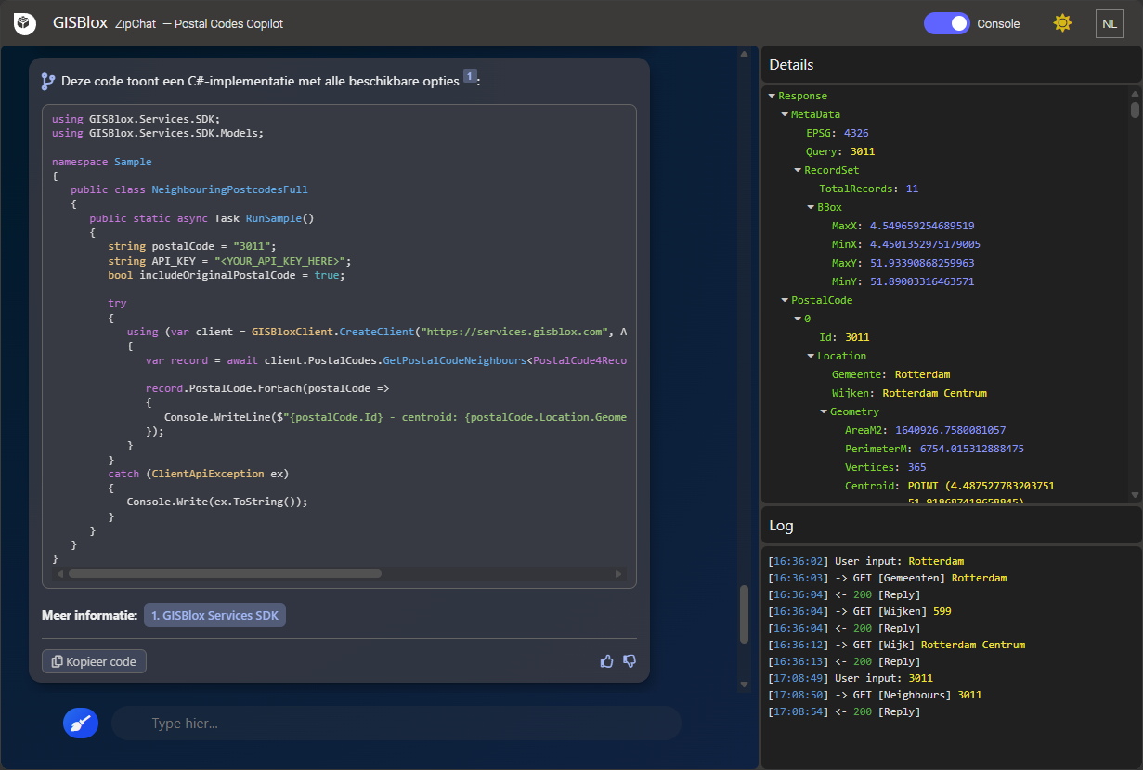Click the branch icon beside code description

48,81
